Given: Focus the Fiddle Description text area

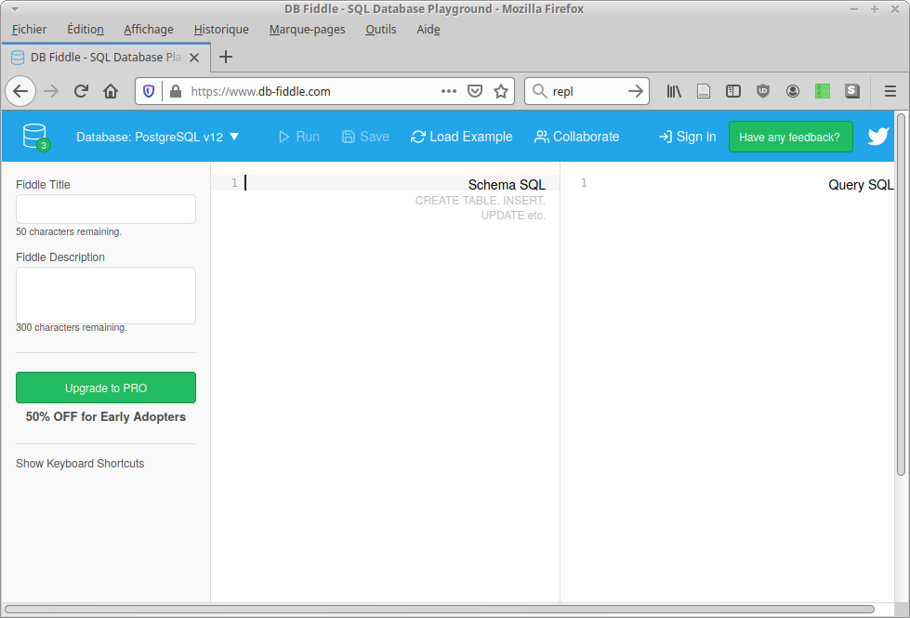Looking at the screenshot, I should pos(106,296).
